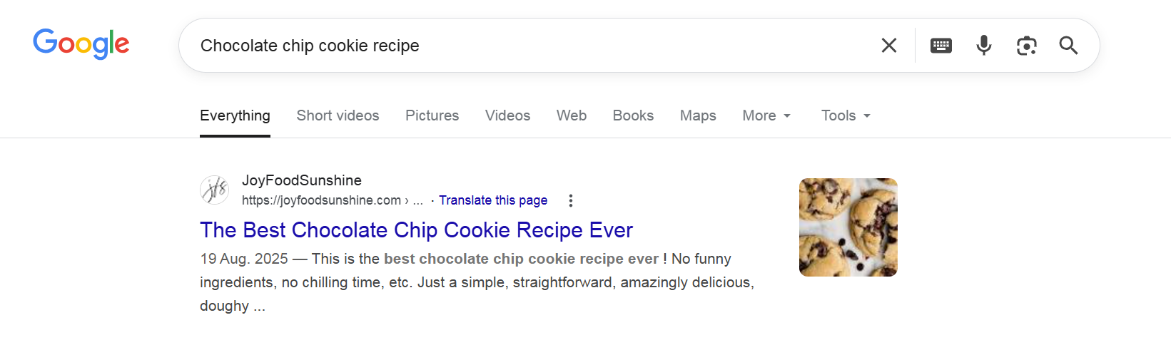
Task: Open the three-dot result options menu
Action: pos(570,200)
